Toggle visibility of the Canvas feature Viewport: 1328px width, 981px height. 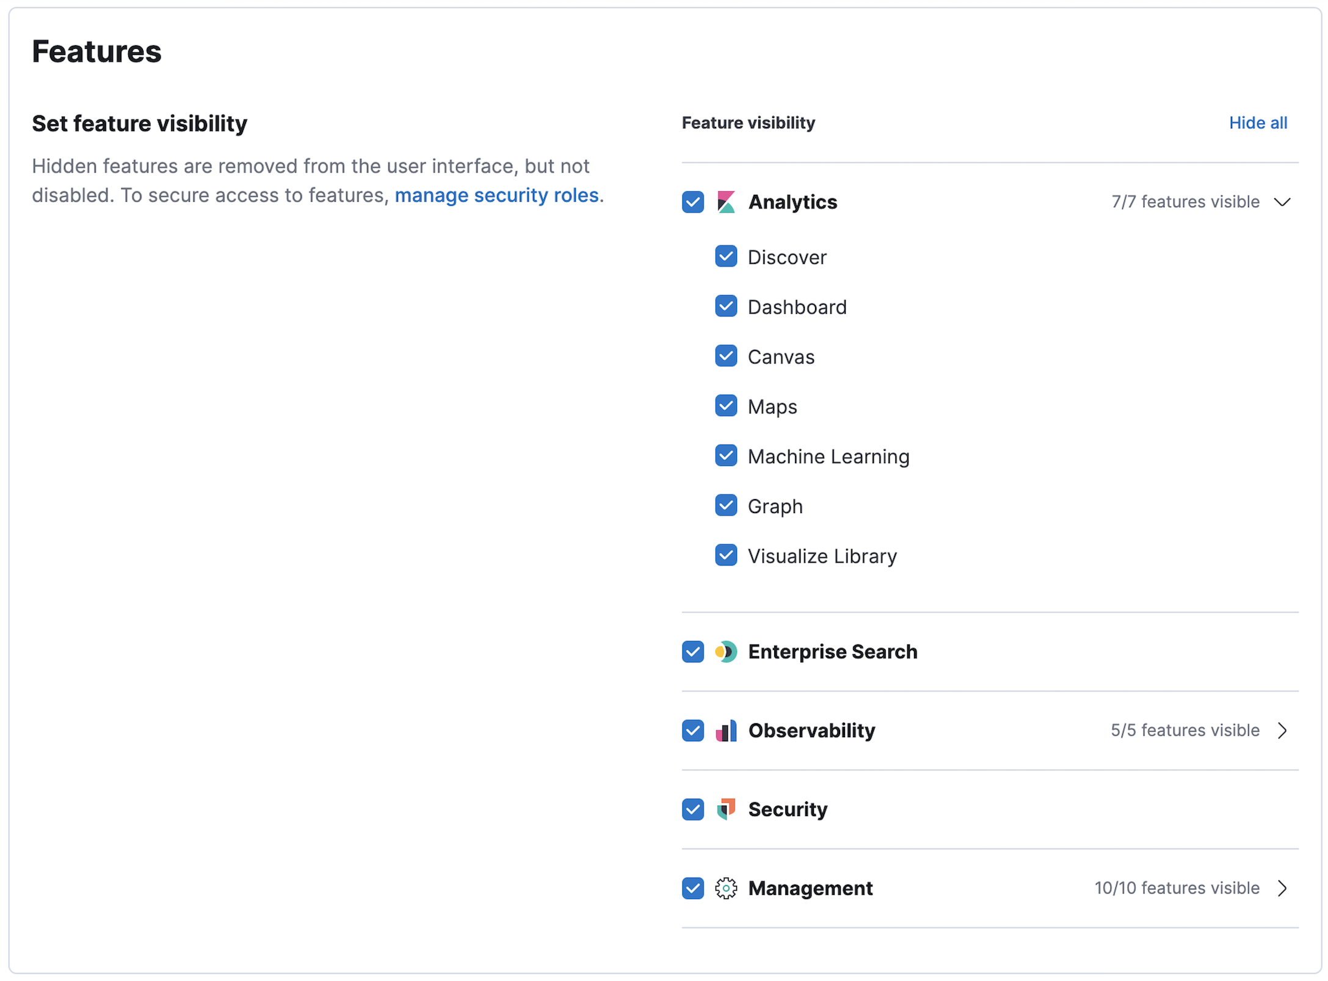[x=726, y=356]
